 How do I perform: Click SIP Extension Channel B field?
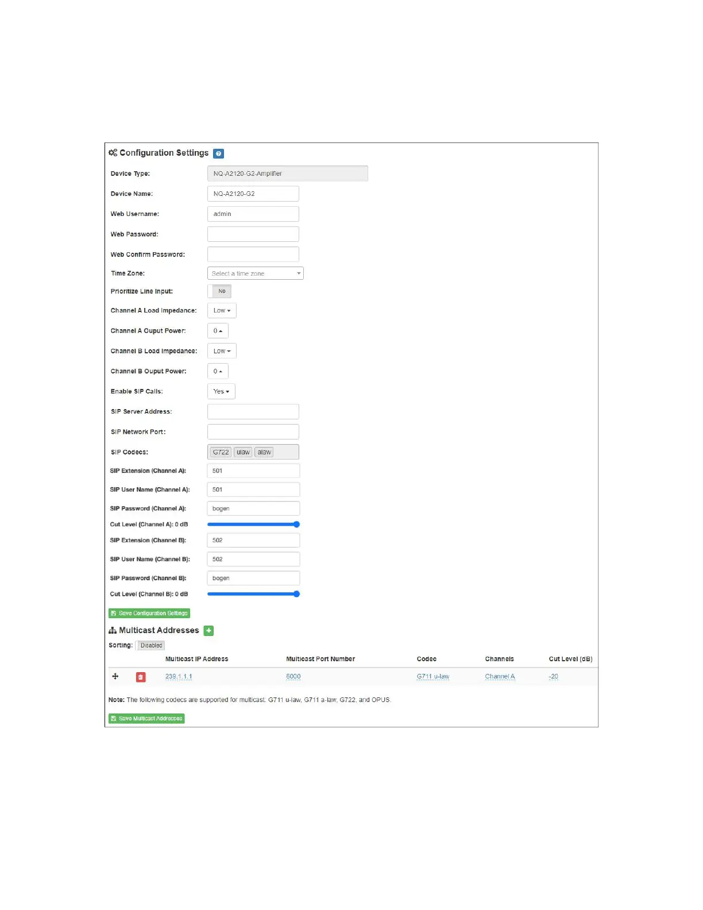pos(253,540)
